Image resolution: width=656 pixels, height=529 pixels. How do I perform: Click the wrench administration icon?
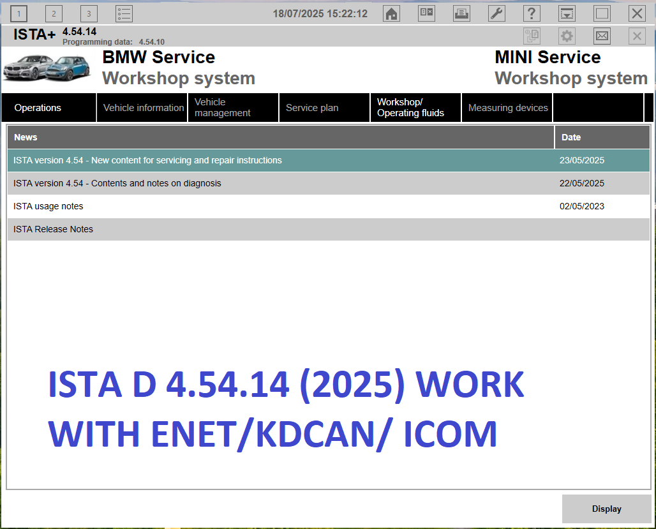click(496, 13)
